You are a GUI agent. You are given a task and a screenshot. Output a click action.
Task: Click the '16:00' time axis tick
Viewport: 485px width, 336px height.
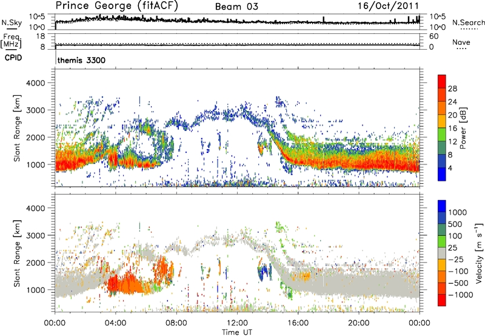[x=298, y=323]
